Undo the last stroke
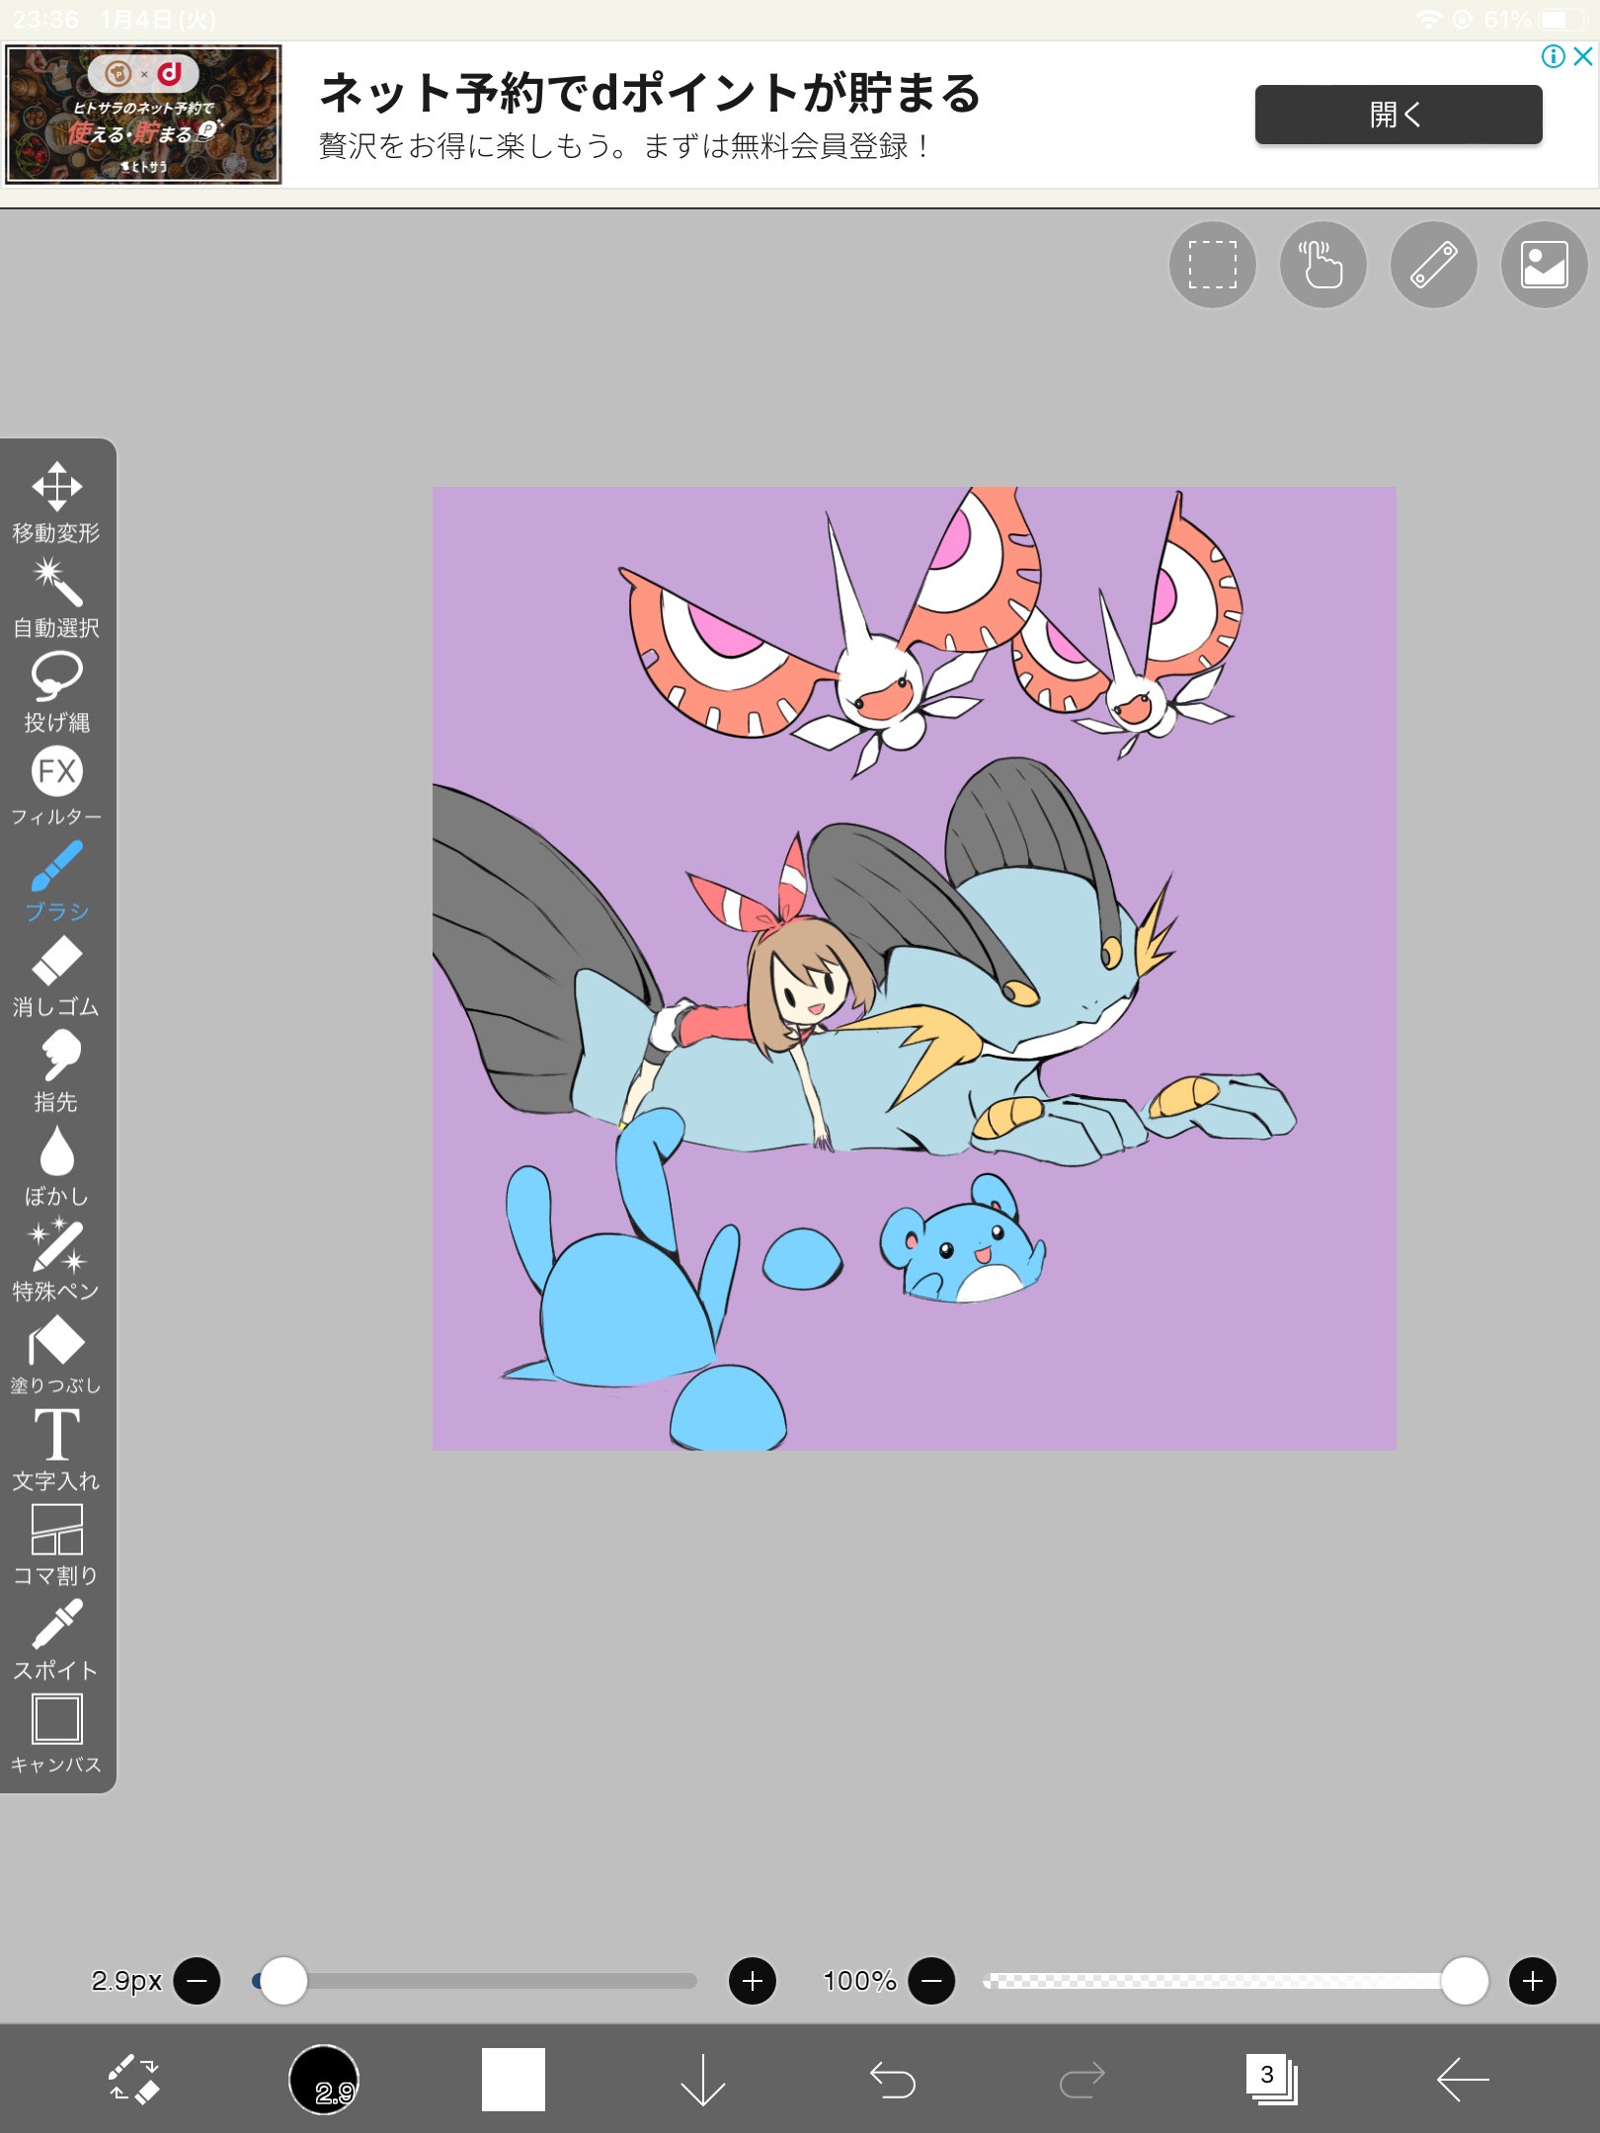 [x=892, y=2079]
